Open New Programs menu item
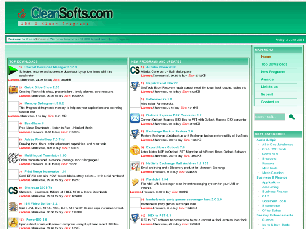Screen dimensions: 306x229 click(273, 72)
